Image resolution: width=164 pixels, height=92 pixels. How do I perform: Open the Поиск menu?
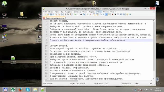pyautogui.click(x=57, y=12)
